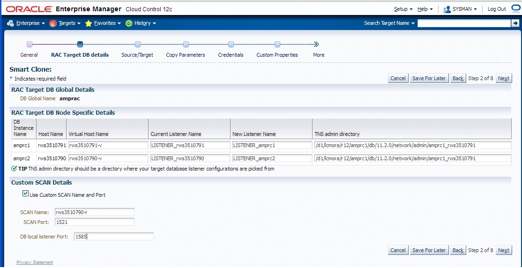
Task: Click the target name search field
Action: pos(464,23)
